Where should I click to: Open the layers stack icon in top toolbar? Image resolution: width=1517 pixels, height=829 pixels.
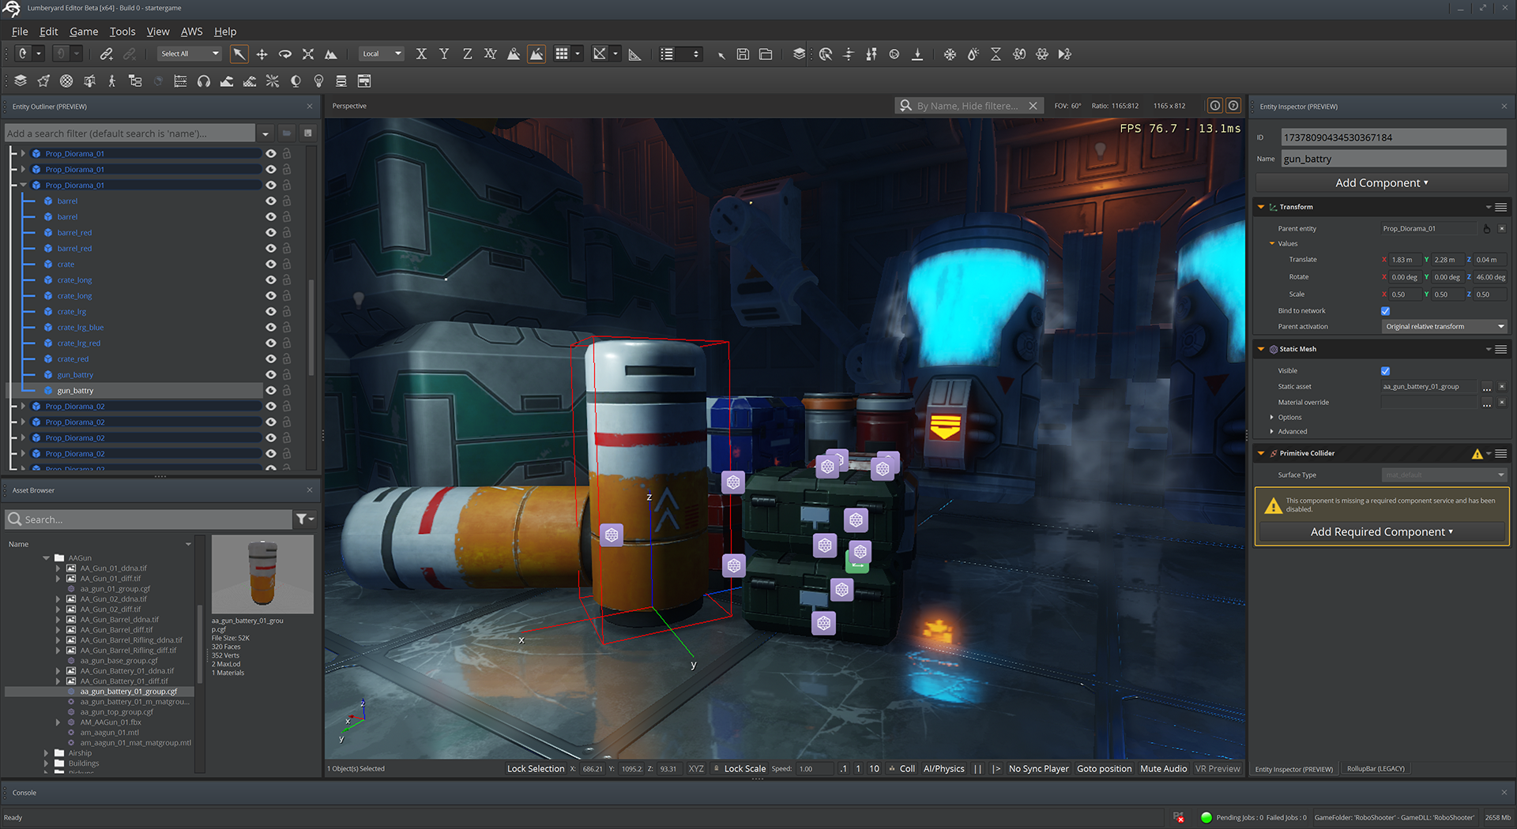pyautogui.click(x=800, y=54)
